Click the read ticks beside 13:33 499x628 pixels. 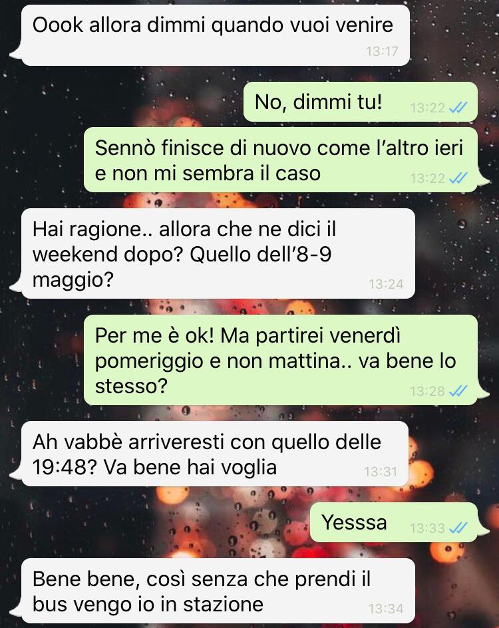click(x=458, y=528)
